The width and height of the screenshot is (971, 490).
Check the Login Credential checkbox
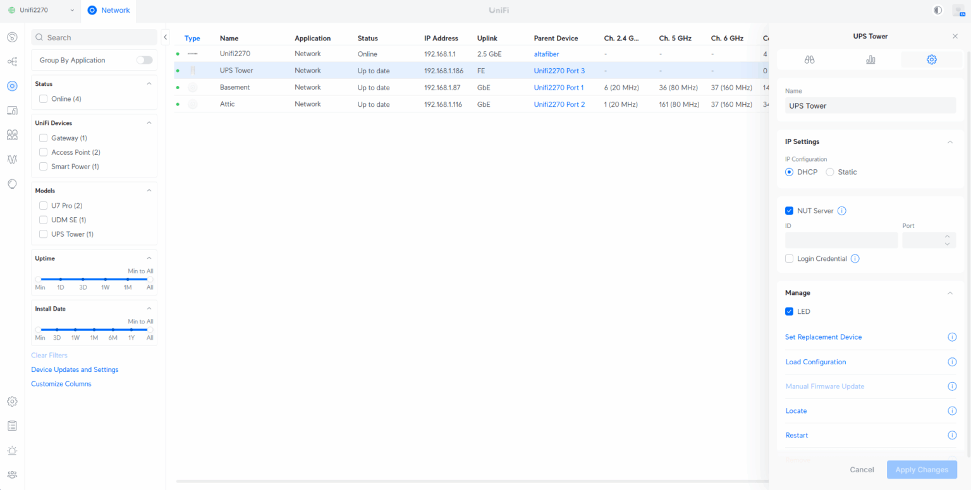coord(789,258)
